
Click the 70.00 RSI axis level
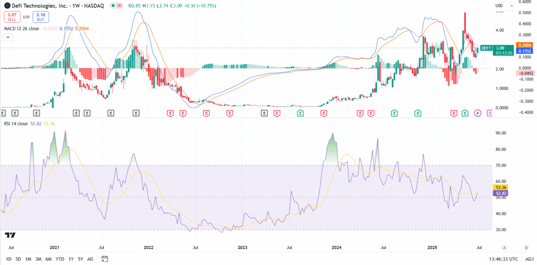[501, 165]
